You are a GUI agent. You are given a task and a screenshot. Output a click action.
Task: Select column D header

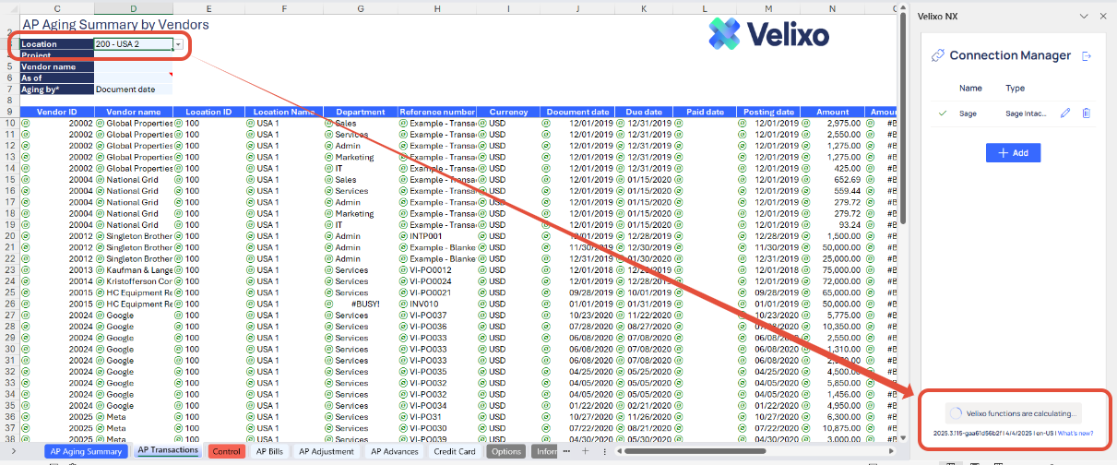pyautogui.click(x=134, y=8)
